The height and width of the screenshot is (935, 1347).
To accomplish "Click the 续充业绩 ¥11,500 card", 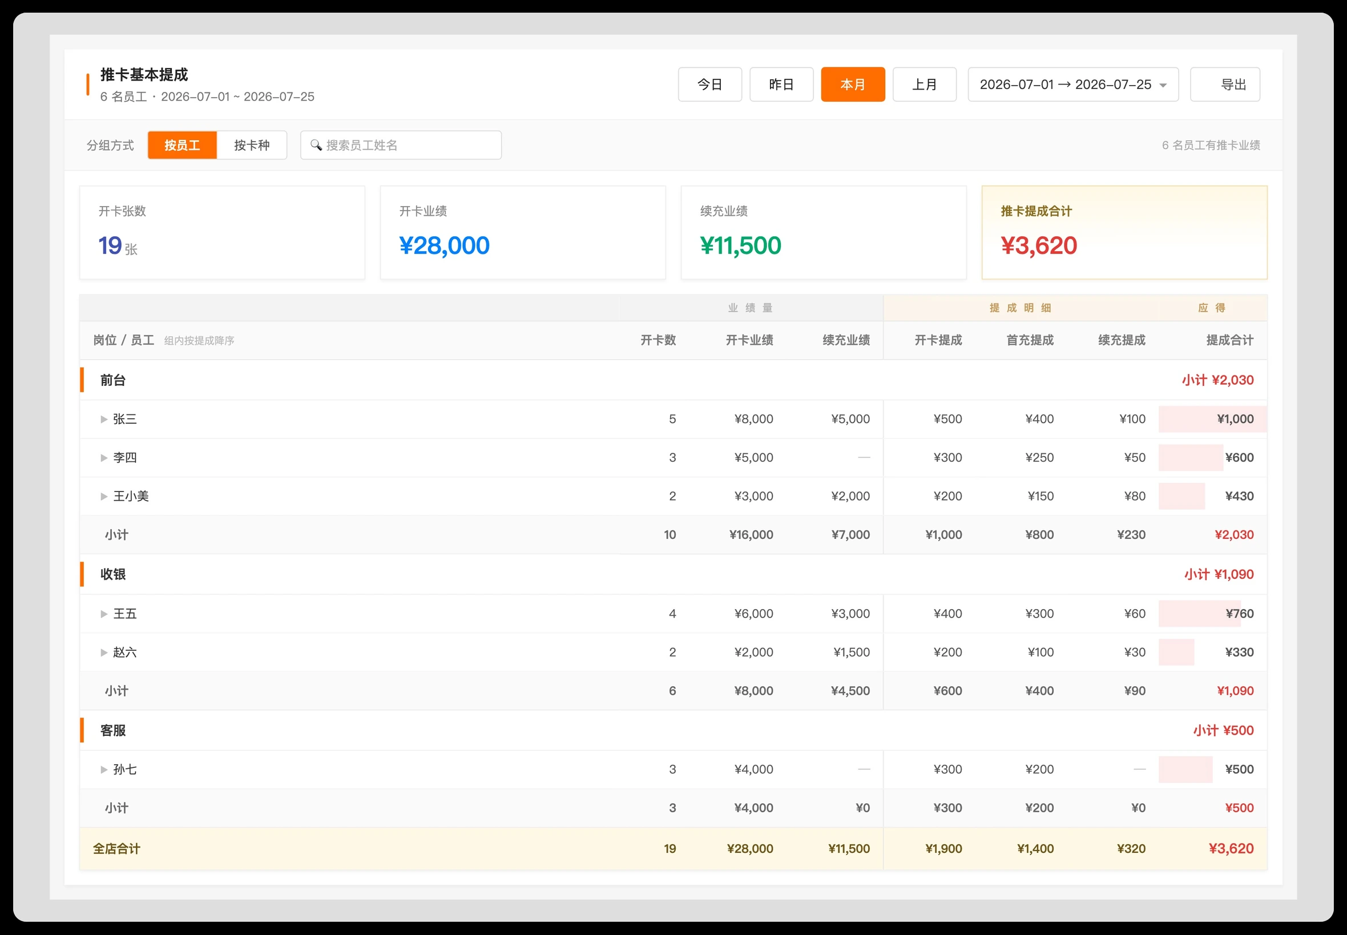I will click(824, 232).
